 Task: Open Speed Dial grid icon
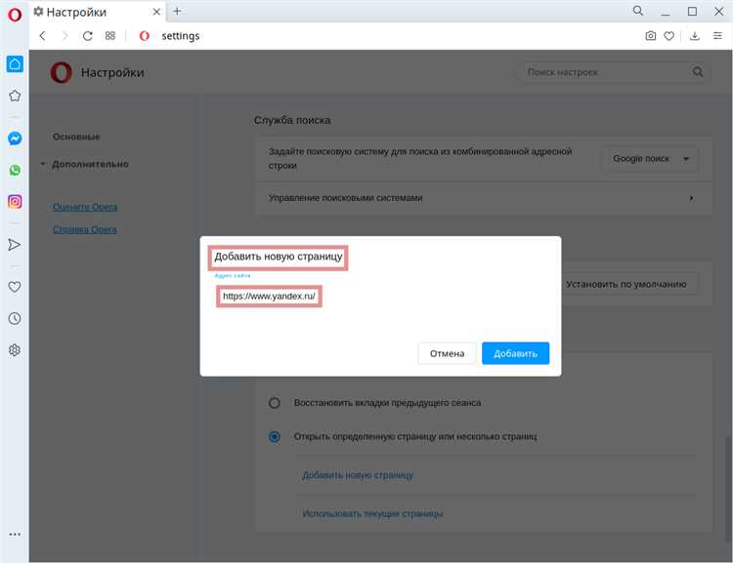pyautogui.click(x=110, y=36)
